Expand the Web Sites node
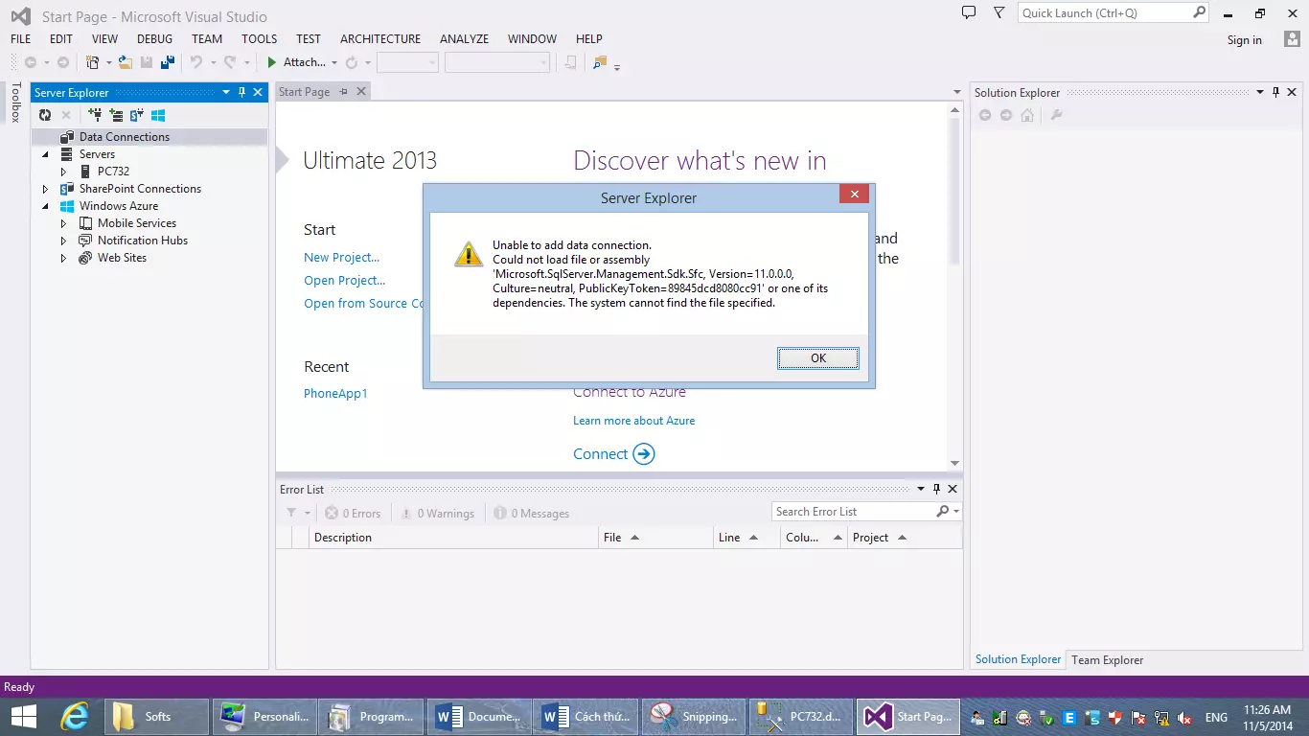The height and width of the screenshot is (736, 1309). point(63,258)
